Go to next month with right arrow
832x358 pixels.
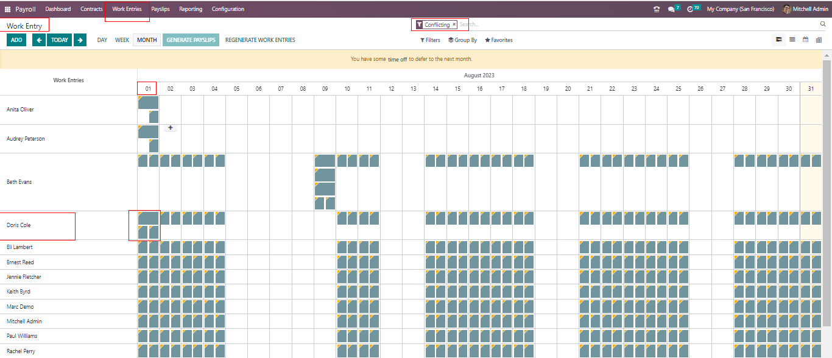80,40
